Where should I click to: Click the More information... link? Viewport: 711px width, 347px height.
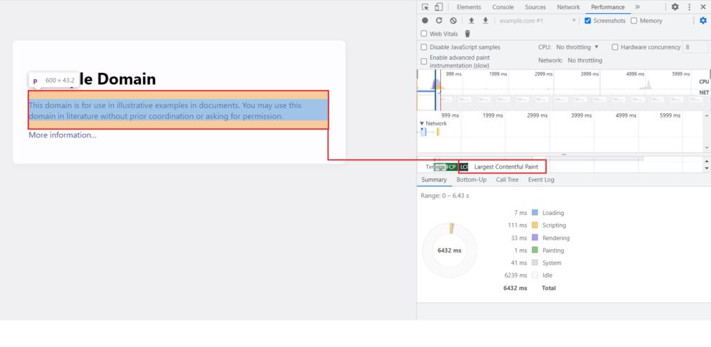(x=62, y=135)
